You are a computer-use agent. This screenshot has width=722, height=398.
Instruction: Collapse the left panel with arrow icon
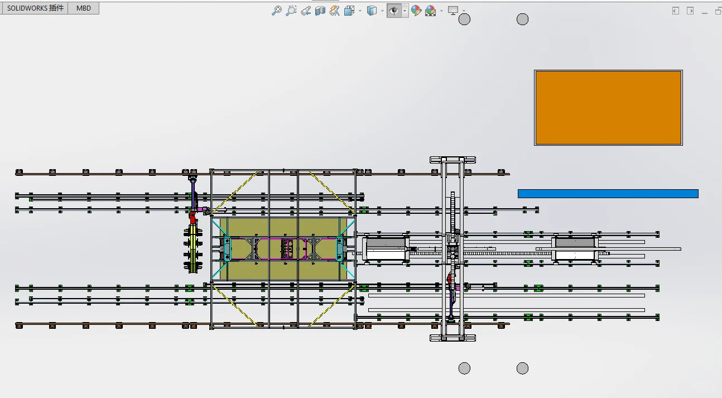(x=676, y=11)
